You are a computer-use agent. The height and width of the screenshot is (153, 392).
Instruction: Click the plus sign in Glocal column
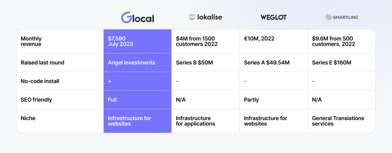[110, 81]
